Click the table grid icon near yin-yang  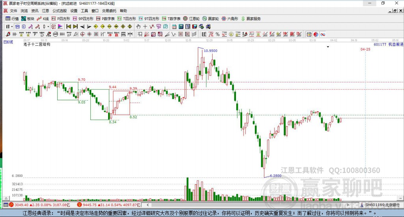(309, 34)
